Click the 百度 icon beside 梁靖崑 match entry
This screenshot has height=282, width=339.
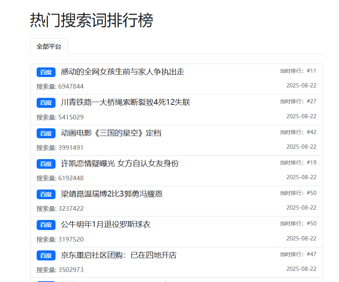pos(46,194)
